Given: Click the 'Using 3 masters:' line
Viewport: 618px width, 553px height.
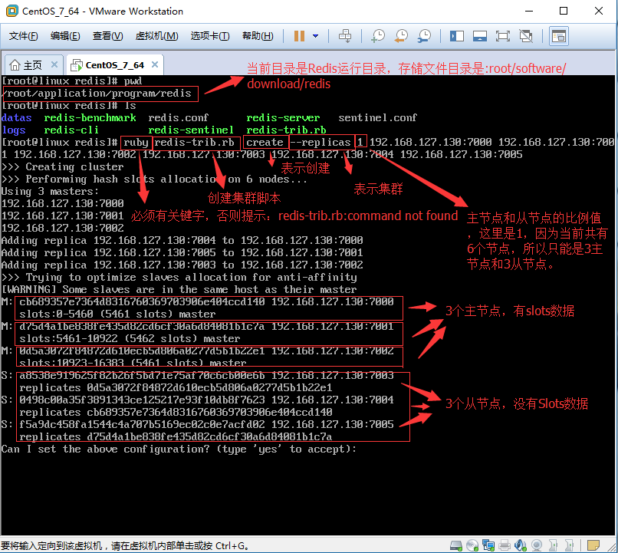Looking at the screenshot, I should coord(51,191).
